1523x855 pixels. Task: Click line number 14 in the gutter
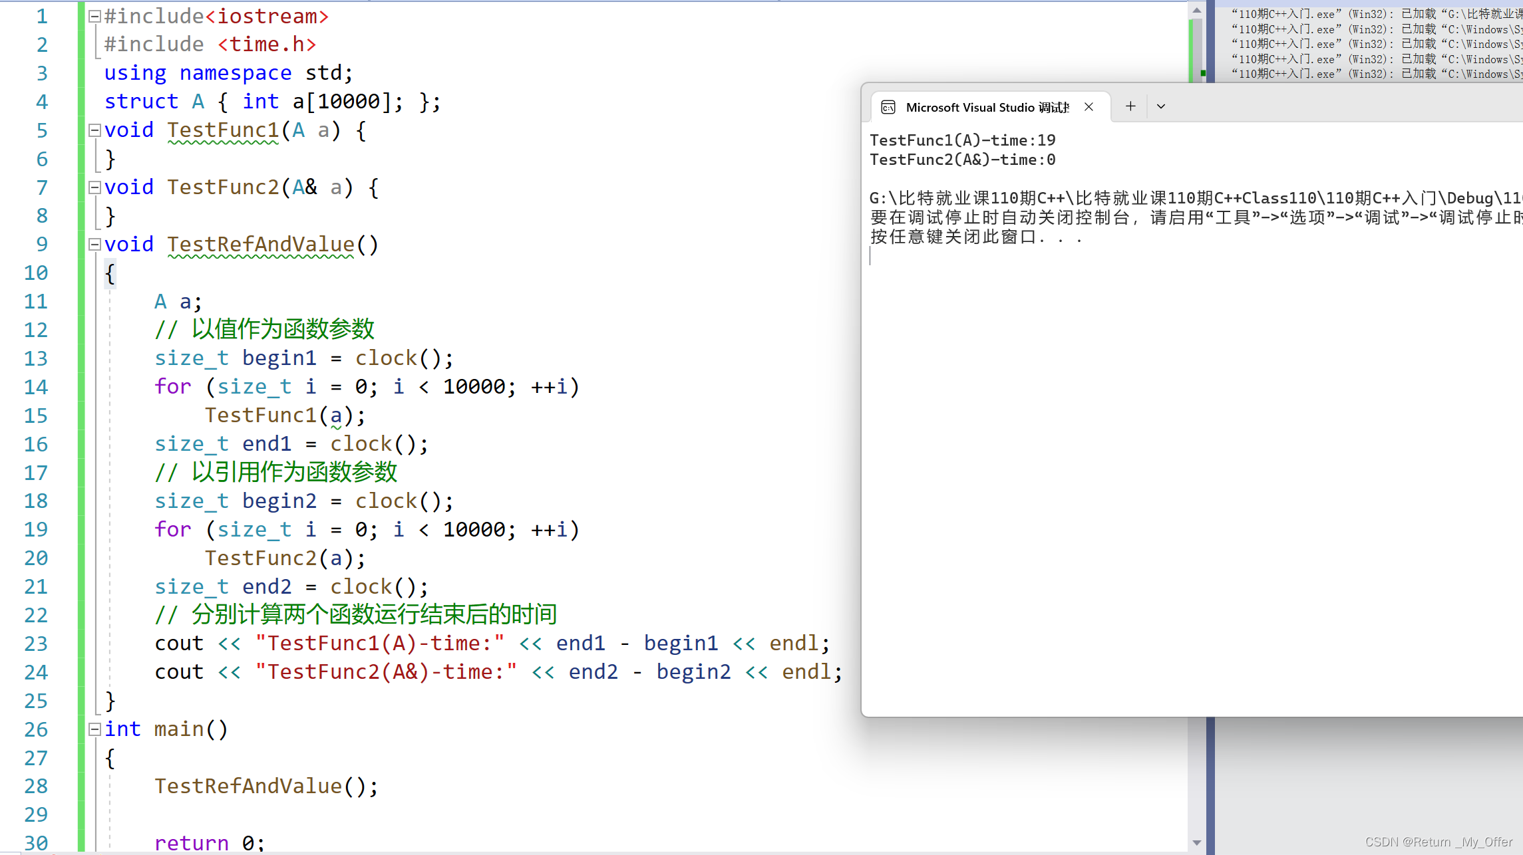tap(36, 387)
